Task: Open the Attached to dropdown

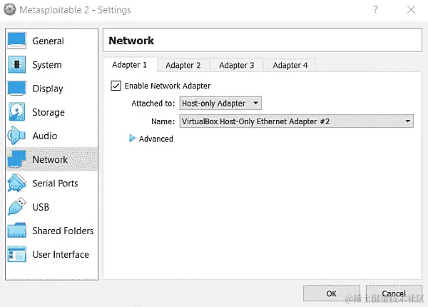Action: 220,104
